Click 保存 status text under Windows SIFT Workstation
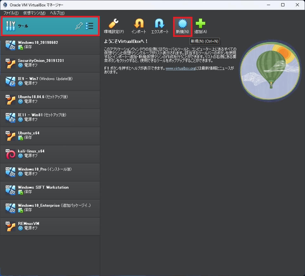Image resolution: width=305 pixels, height=276 pixels. [28, 192]
